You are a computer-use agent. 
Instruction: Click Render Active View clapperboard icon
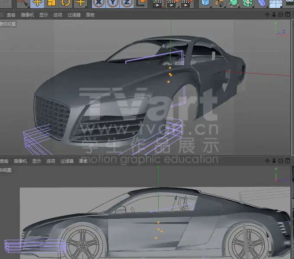(158, 3)
